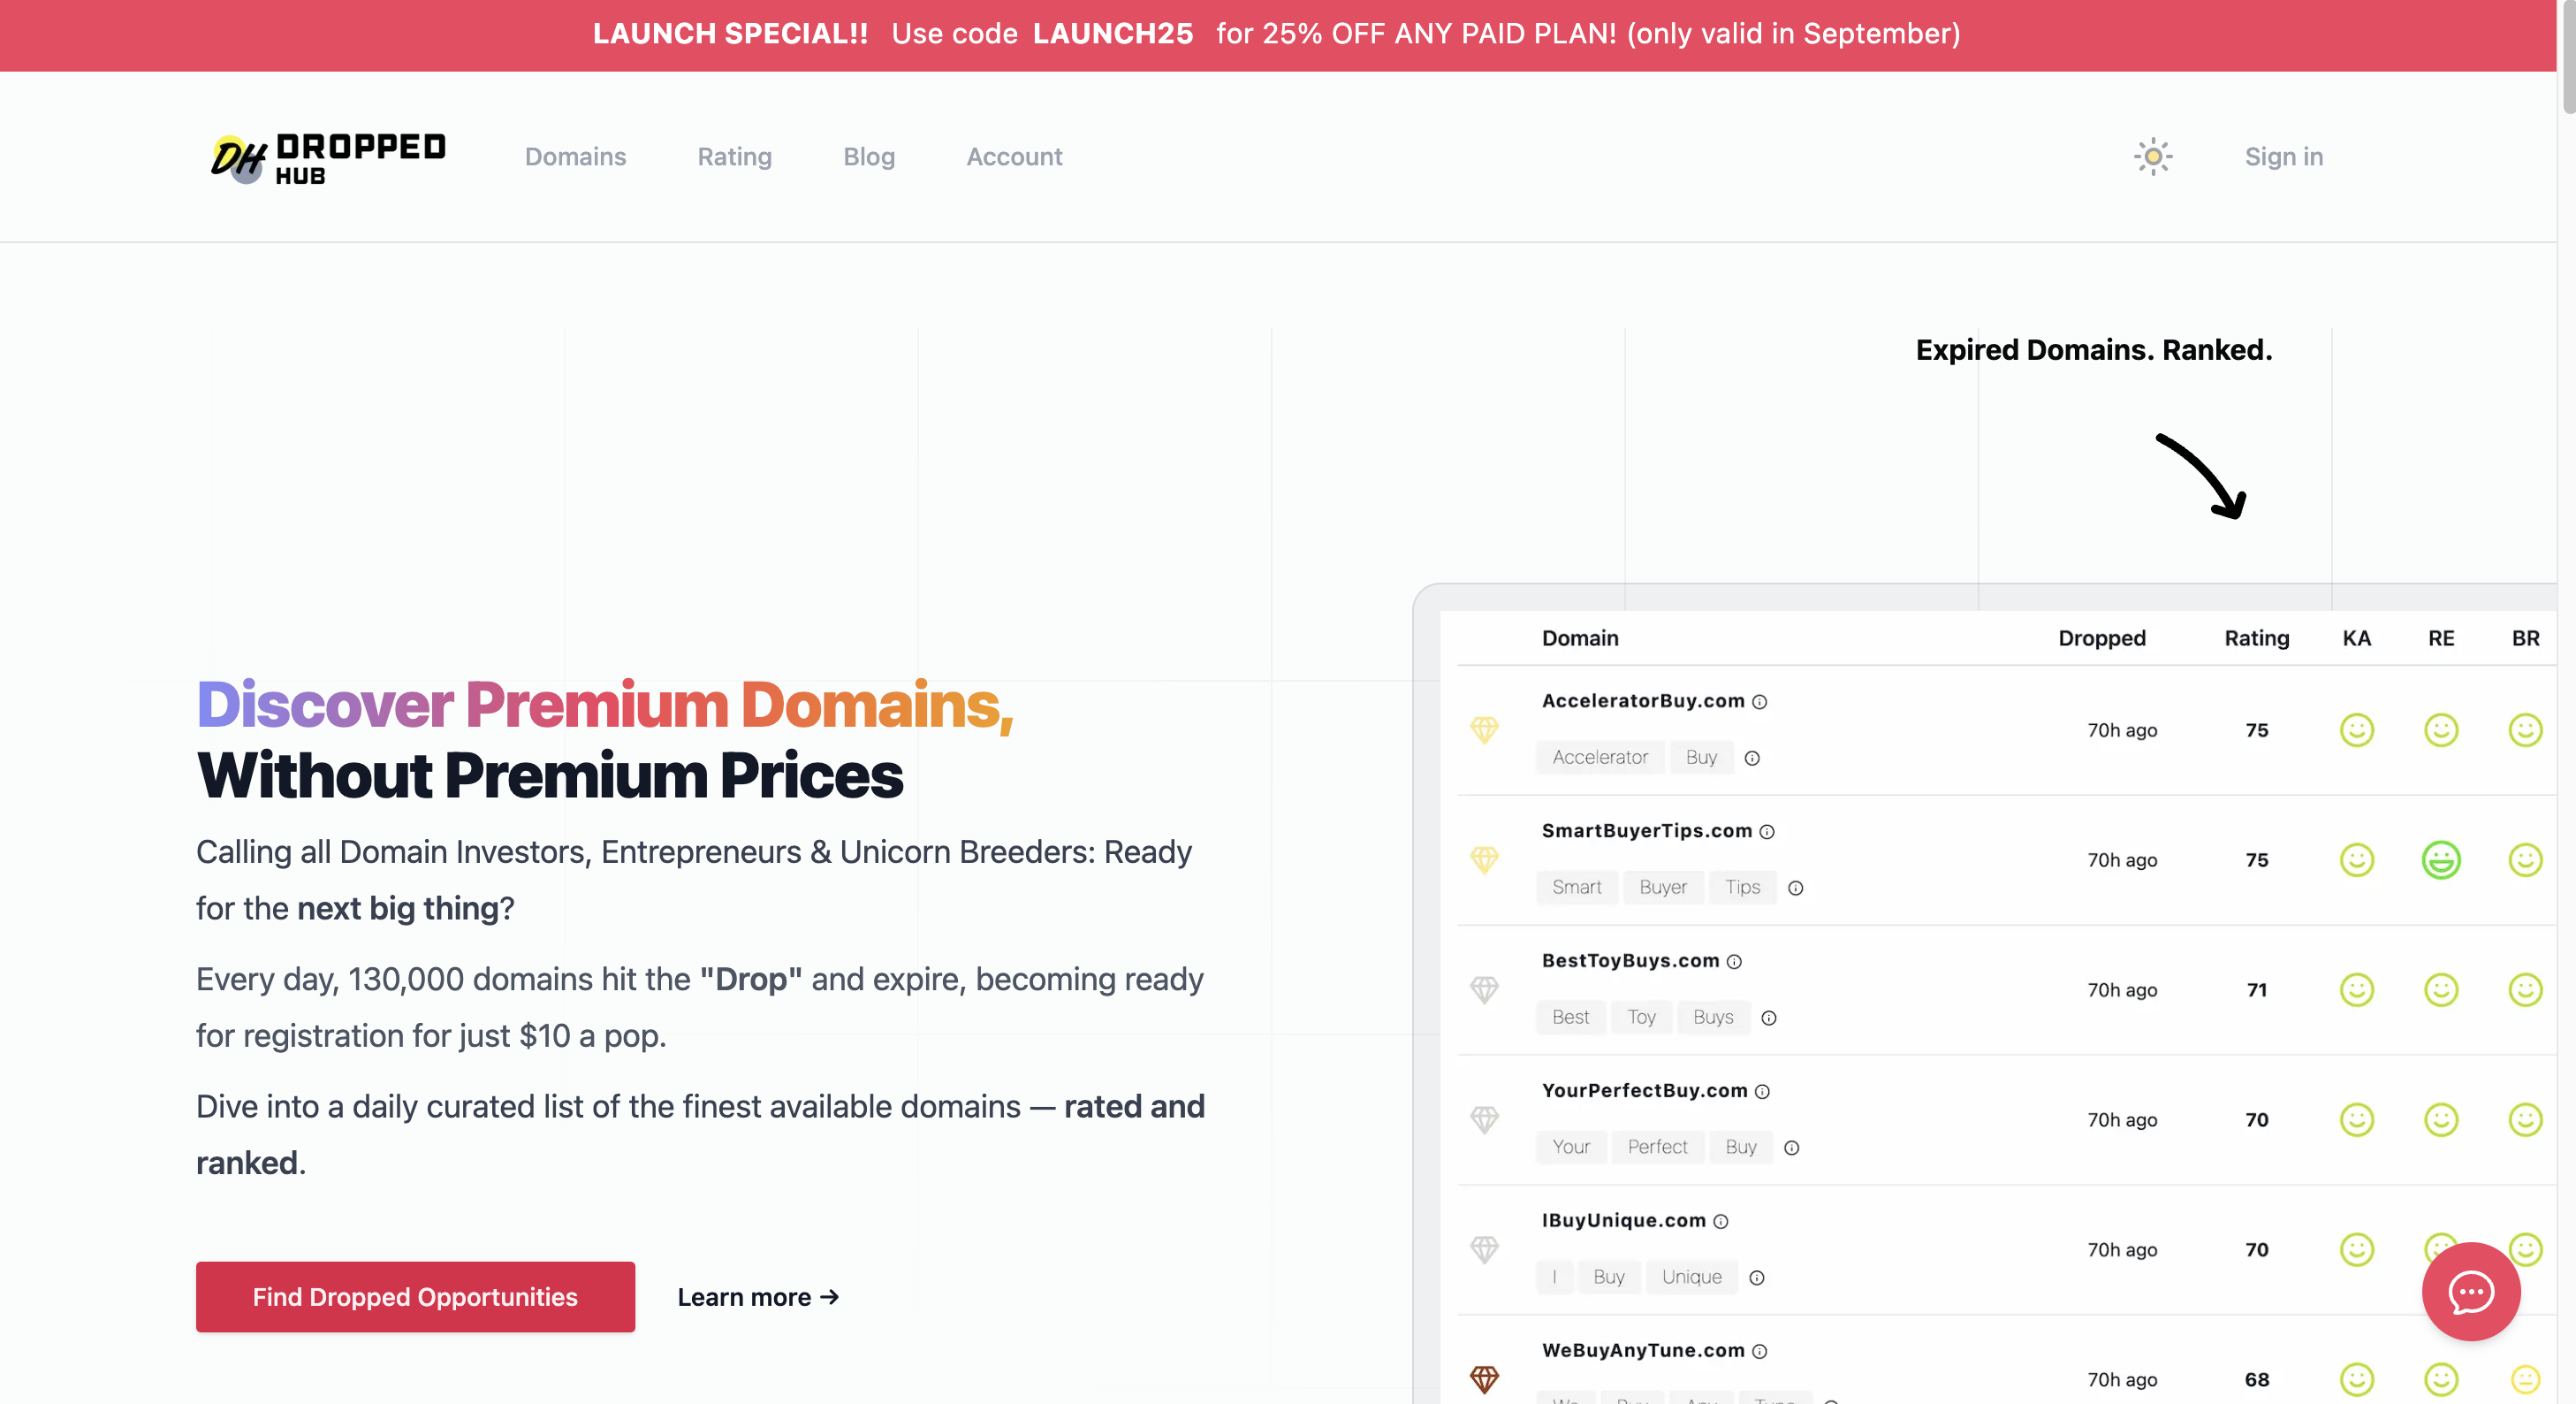Click the diamond icon beside YourPerfectBuy.com
Image resolution: width=2576 pixels, height=1404 pixels.
pos(1484,1120)
